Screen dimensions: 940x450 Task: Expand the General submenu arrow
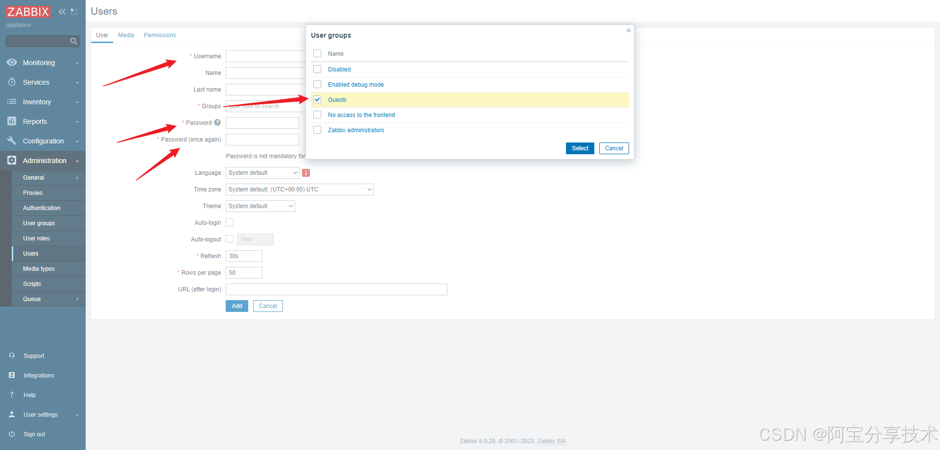coord(77,178)
